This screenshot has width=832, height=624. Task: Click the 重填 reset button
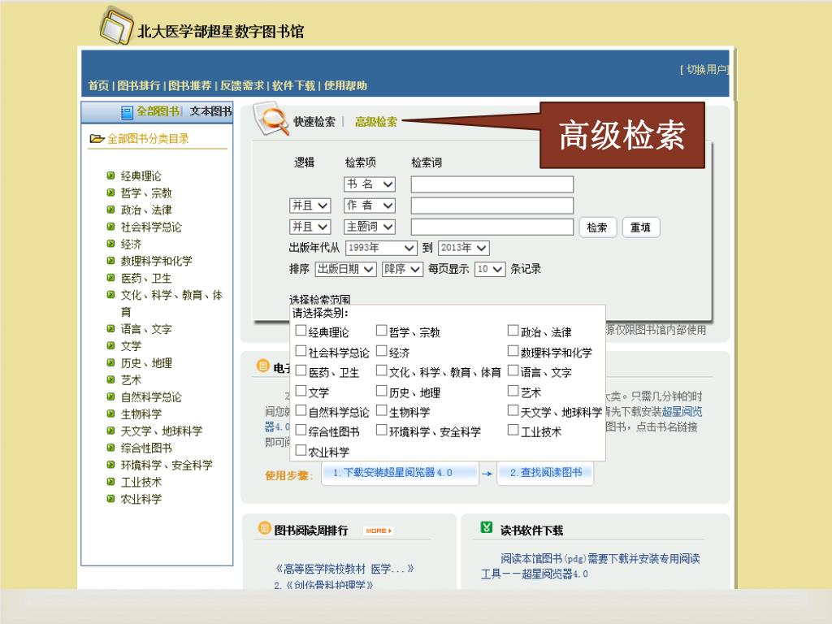point(640,227)
